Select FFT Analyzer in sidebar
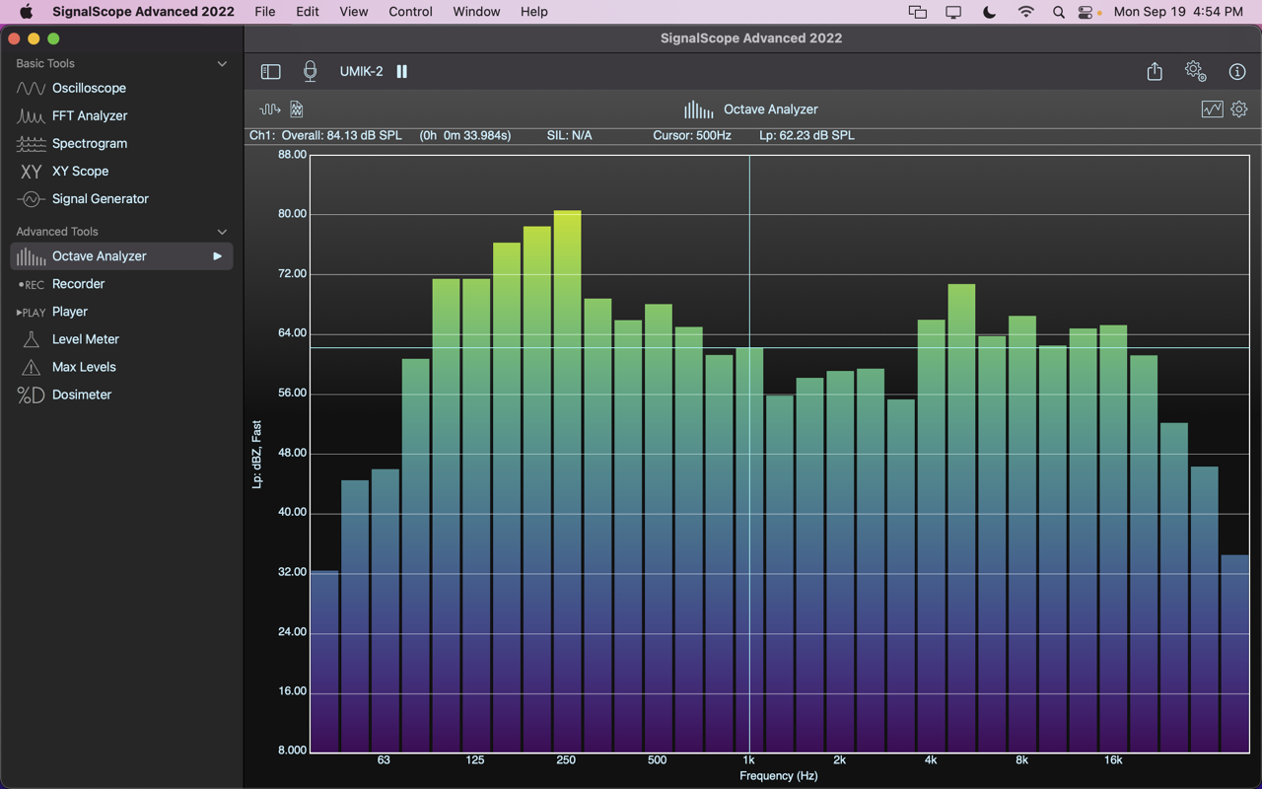The image size is (1262, 789). point(121,115)
